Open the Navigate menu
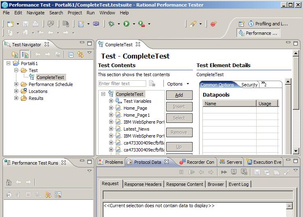 tap(36, 13)
